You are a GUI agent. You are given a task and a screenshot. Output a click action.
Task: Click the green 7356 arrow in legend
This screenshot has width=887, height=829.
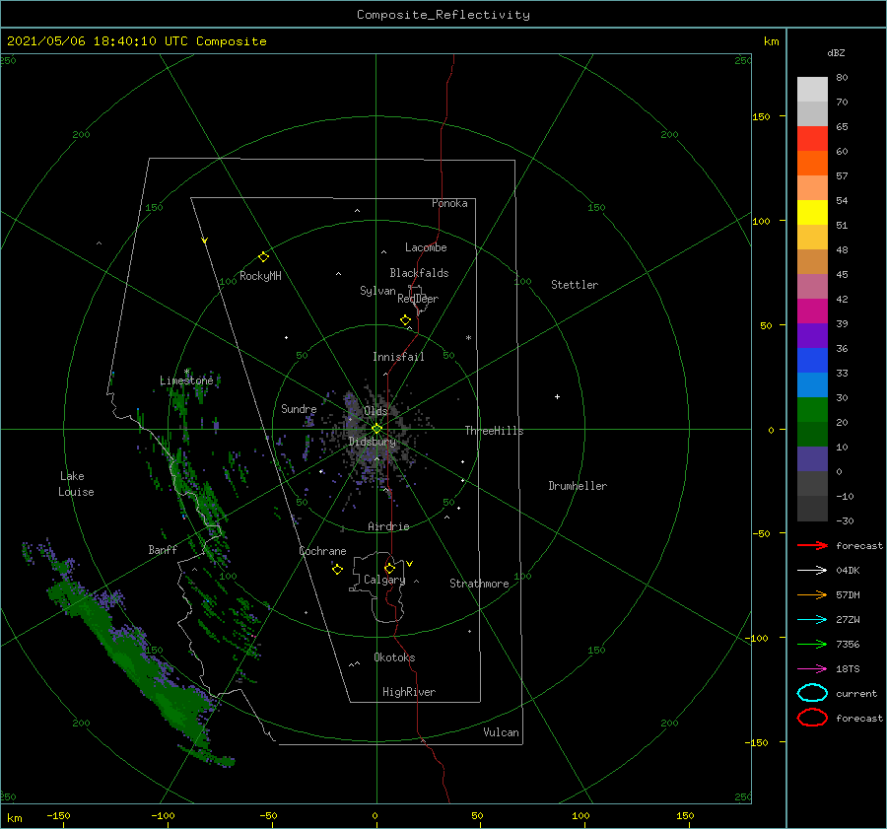click(812, 644)
